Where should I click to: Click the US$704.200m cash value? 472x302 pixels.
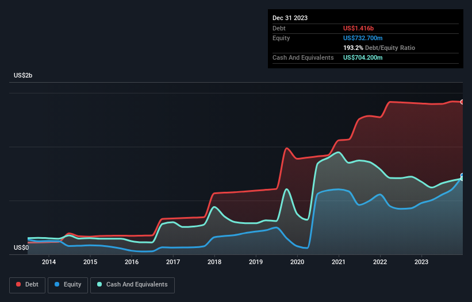click(363, 57)
